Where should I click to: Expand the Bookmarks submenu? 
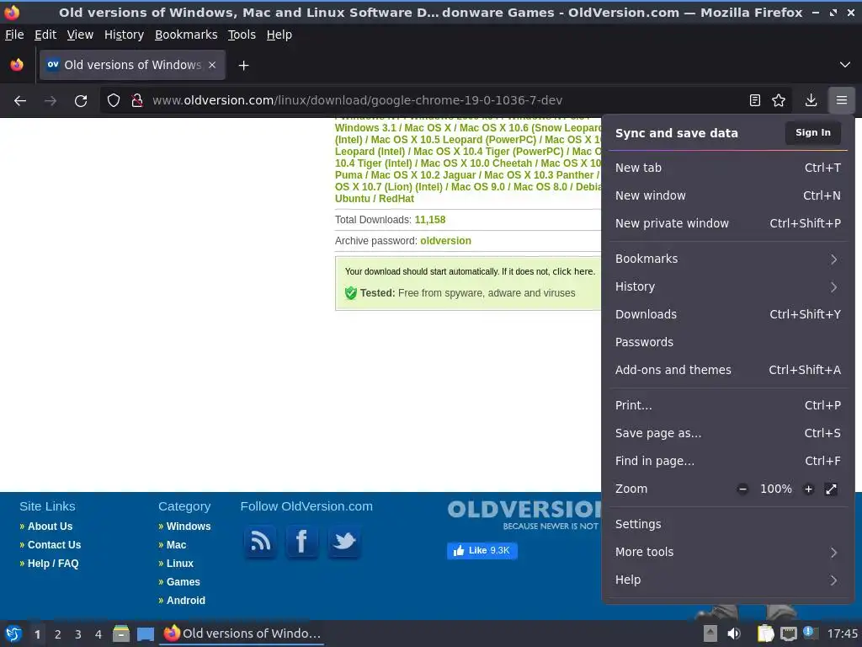coord(728,259)
